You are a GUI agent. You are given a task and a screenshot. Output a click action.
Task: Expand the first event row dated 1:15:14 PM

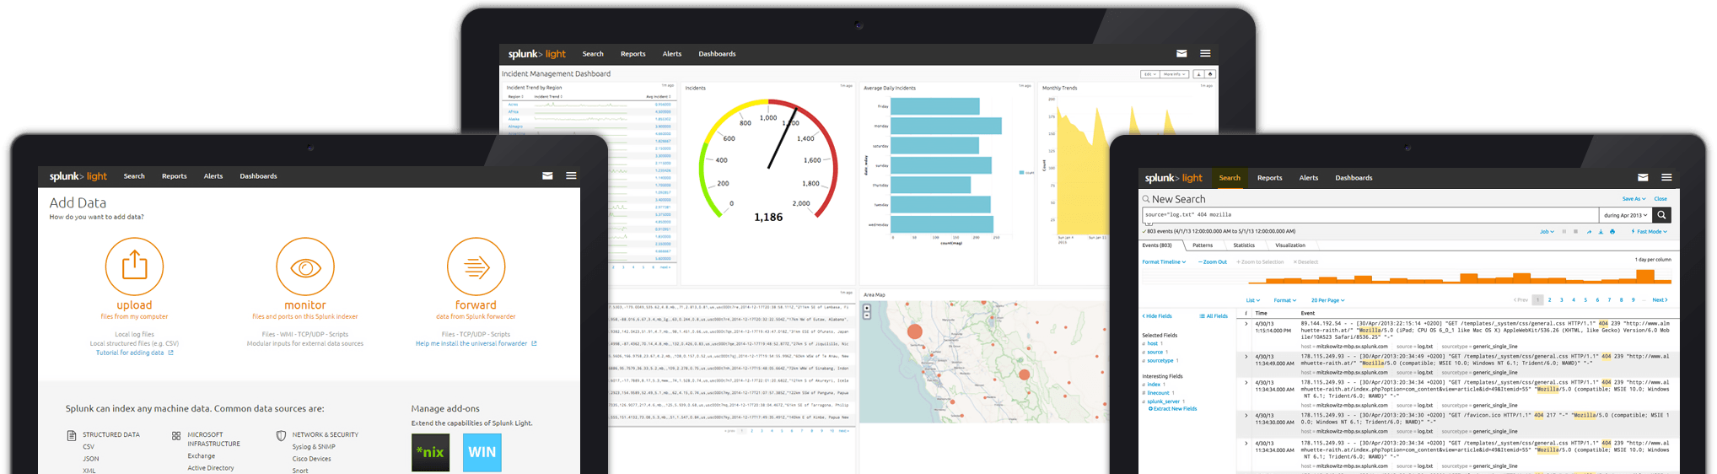click(x=1246, y=324)
